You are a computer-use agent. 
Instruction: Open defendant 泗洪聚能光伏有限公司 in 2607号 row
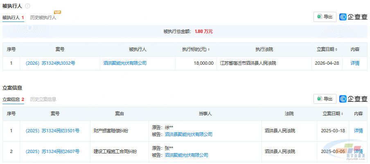pyautogui.click(x=186, y=155)
